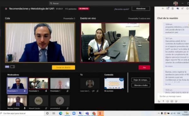189x116 pixels.
Task: Expand message with Ver más link
Action: 168,84
